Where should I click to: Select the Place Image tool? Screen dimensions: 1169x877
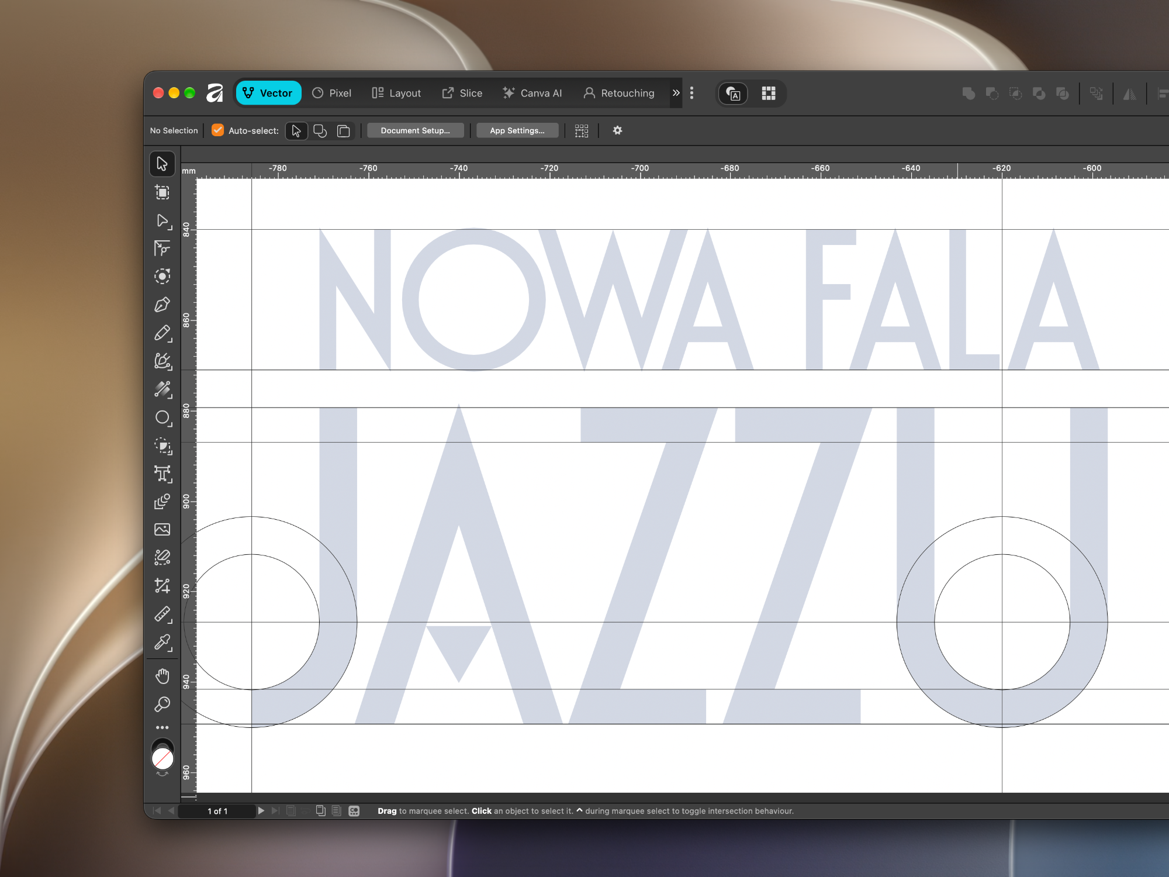point(162,530)
